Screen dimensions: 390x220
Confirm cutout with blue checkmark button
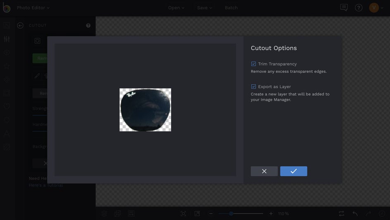pos(293,171)
